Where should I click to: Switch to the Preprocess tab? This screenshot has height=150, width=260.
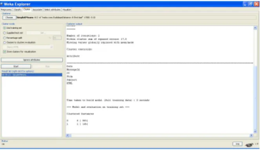(6, 10)
